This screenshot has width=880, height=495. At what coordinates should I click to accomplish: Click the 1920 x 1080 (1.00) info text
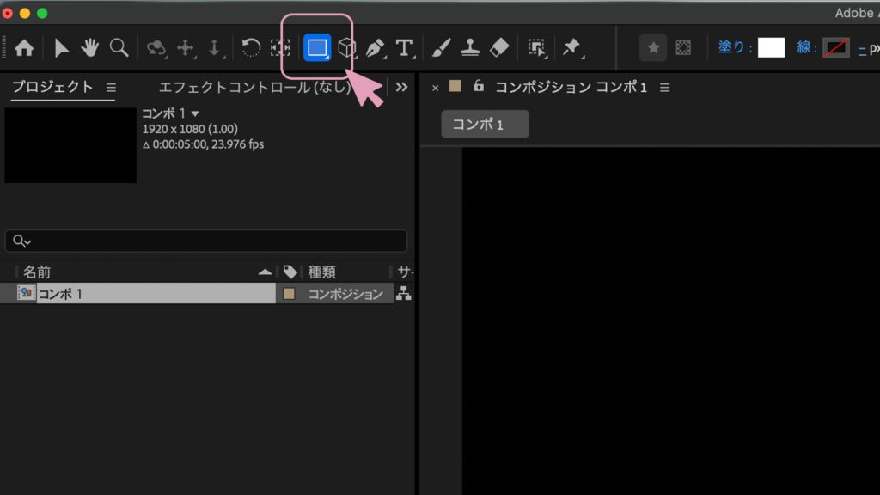coord(190,129)
